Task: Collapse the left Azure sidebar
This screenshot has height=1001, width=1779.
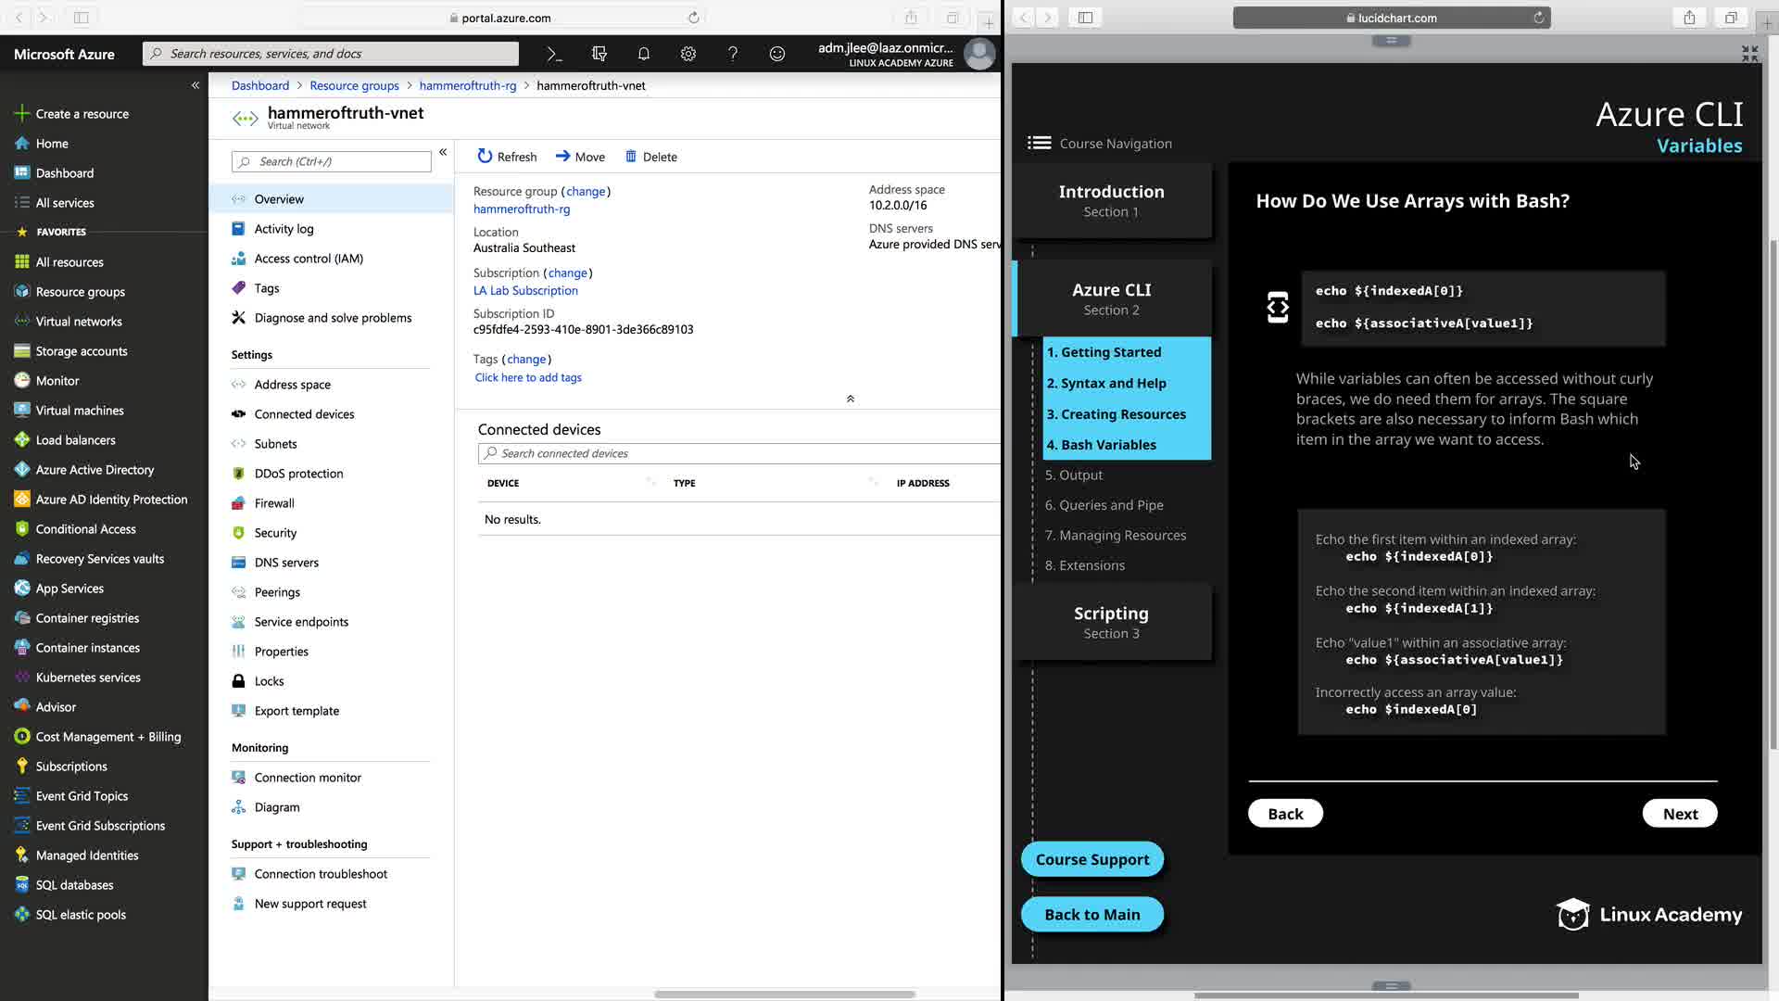Action: (196, 85)
